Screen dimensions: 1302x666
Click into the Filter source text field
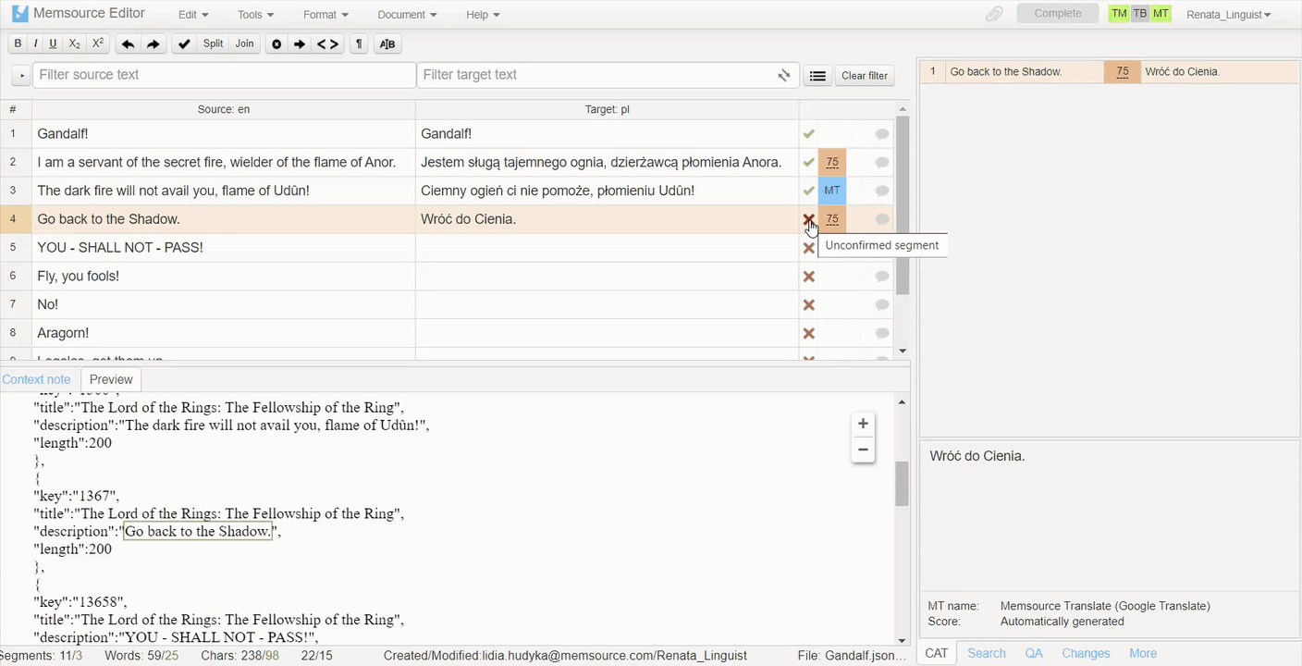(x=224, y=75)
